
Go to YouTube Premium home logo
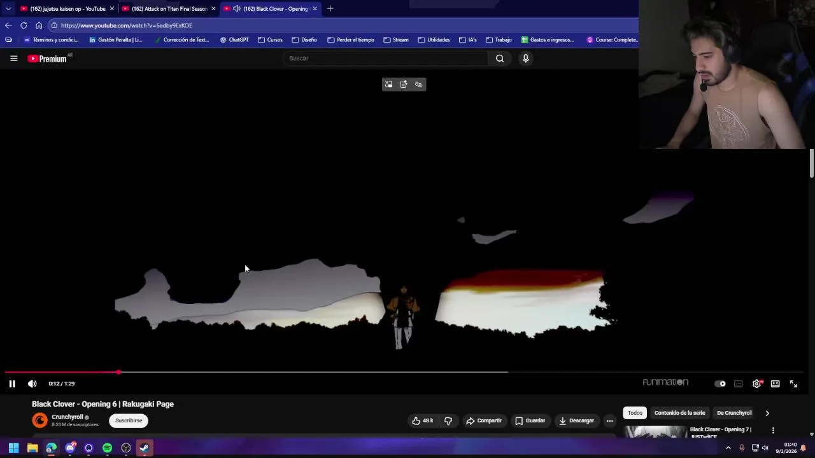(x=48, y=59)
